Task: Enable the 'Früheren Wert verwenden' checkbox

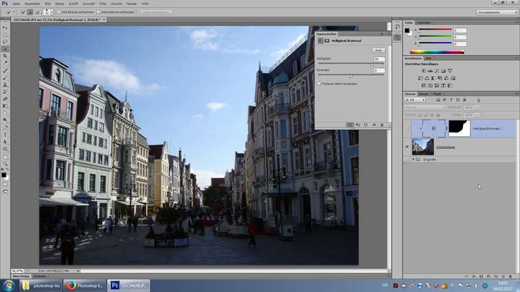Action: [x=319, y=84]
